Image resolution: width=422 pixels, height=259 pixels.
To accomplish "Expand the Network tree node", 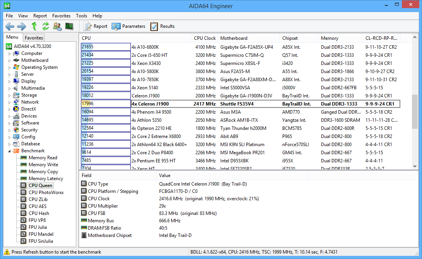I will (9, 102).
